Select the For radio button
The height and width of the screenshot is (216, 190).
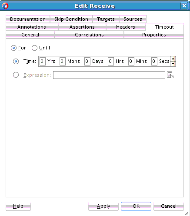(x=13, y=48)
